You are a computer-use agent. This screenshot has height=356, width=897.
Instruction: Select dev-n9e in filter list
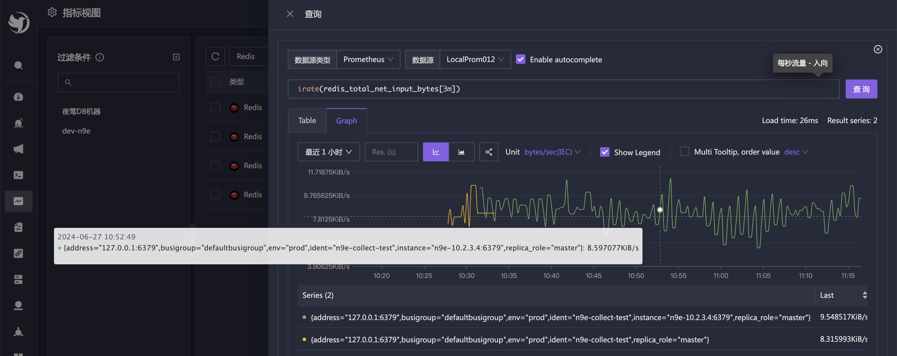point(76,131)
